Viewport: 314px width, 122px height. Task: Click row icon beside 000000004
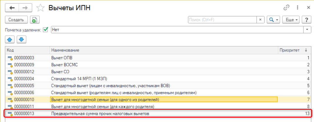tap(10, 79)
